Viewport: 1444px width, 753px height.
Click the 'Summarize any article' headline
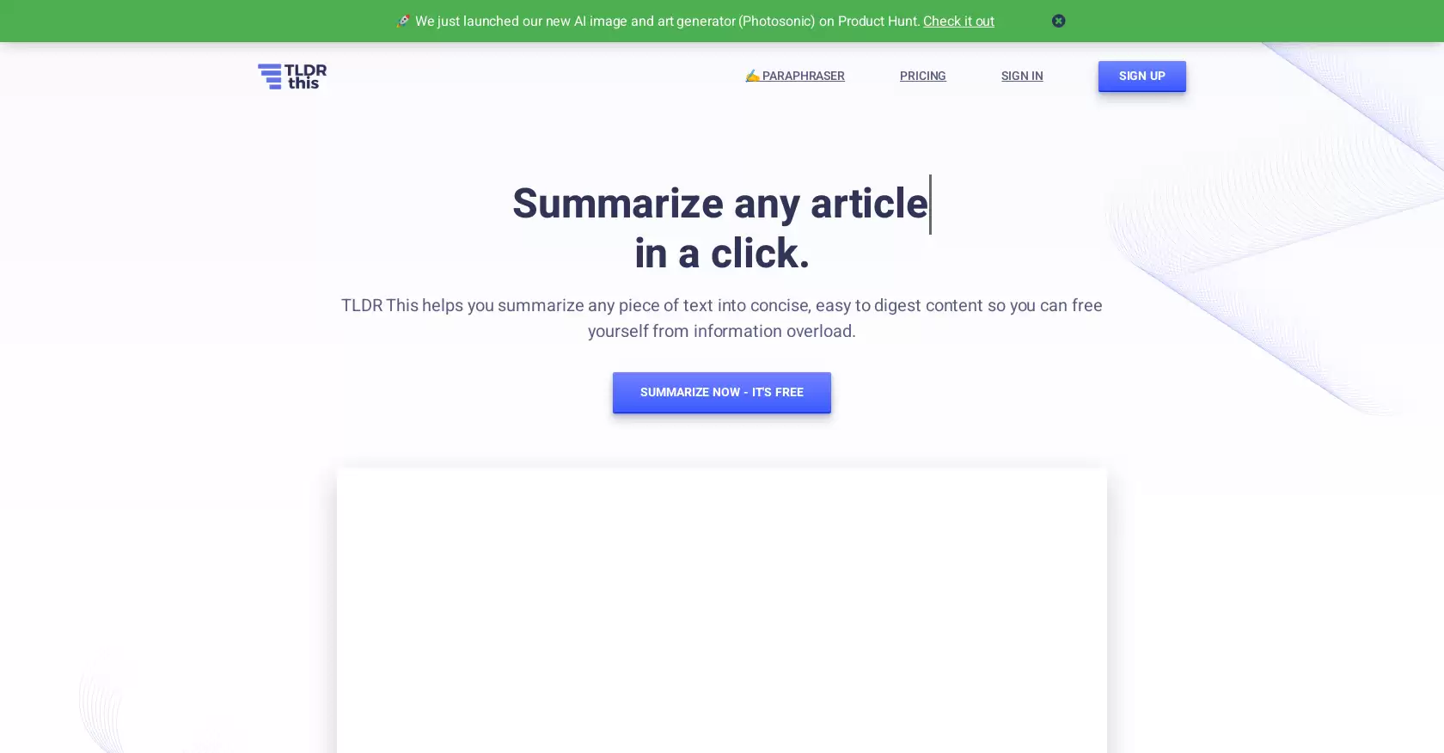[x=720, y=204]
